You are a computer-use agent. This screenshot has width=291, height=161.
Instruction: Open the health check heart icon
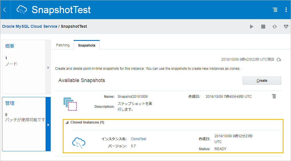pyautogui.click(x=286, y=27)
